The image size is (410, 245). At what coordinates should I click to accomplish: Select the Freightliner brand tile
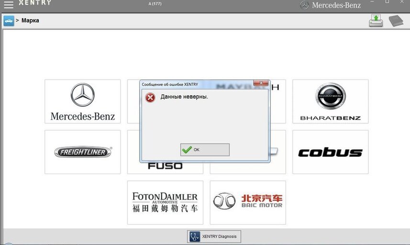pyautogui.click(x=83, y=152)
